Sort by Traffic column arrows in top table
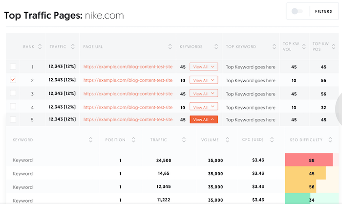 (73, 46)
